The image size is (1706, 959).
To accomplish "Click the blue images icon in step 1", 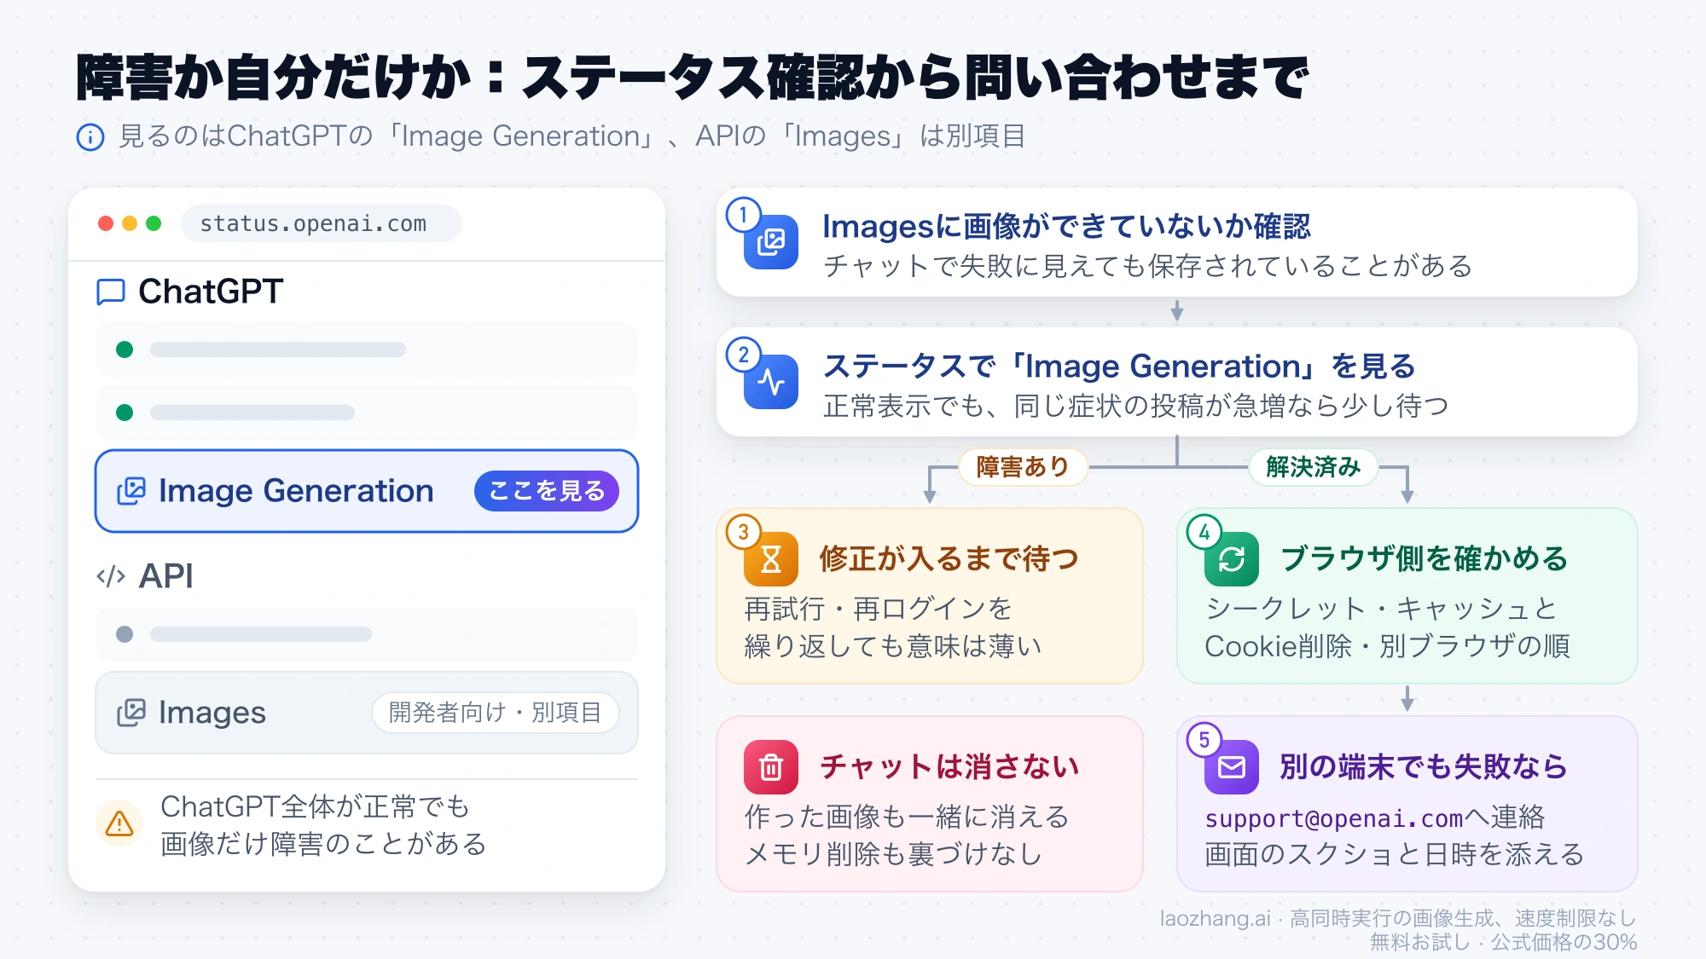I will pyautogui.click(x=771, y=242).
